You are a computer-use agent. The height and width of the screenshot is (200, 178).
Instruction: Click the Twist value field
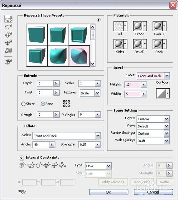(x=45, y=93)
